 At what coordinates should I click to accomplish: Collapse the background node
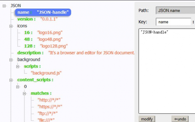pyautogui.click(x=11, y=60)
